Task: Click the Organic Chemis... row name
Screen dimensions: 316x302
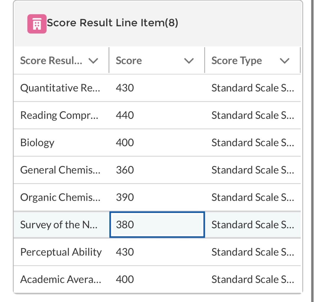Action: 60,197
